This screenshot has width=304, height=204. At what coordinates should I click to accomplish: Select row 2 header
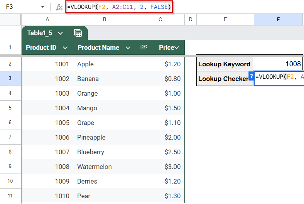tap(10, 64)
